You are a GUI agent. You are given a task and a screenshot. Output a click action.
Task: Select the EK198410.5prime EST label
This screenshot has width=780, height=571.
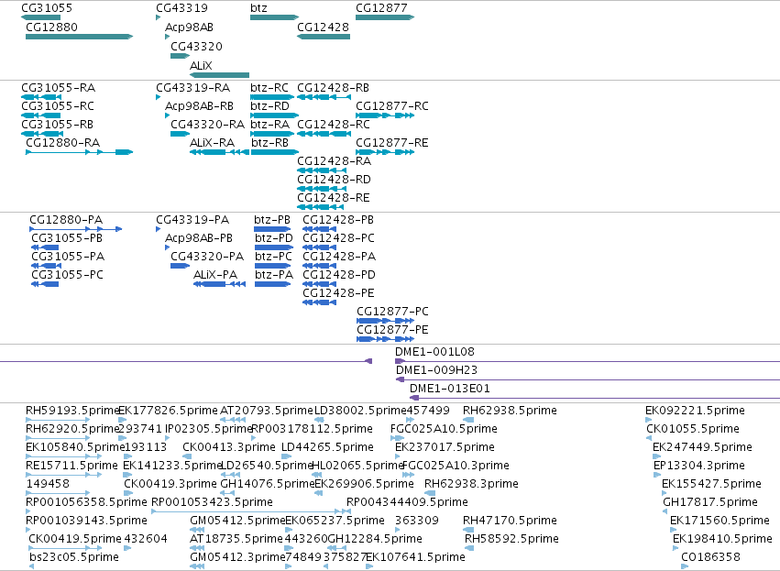point(722,539)
